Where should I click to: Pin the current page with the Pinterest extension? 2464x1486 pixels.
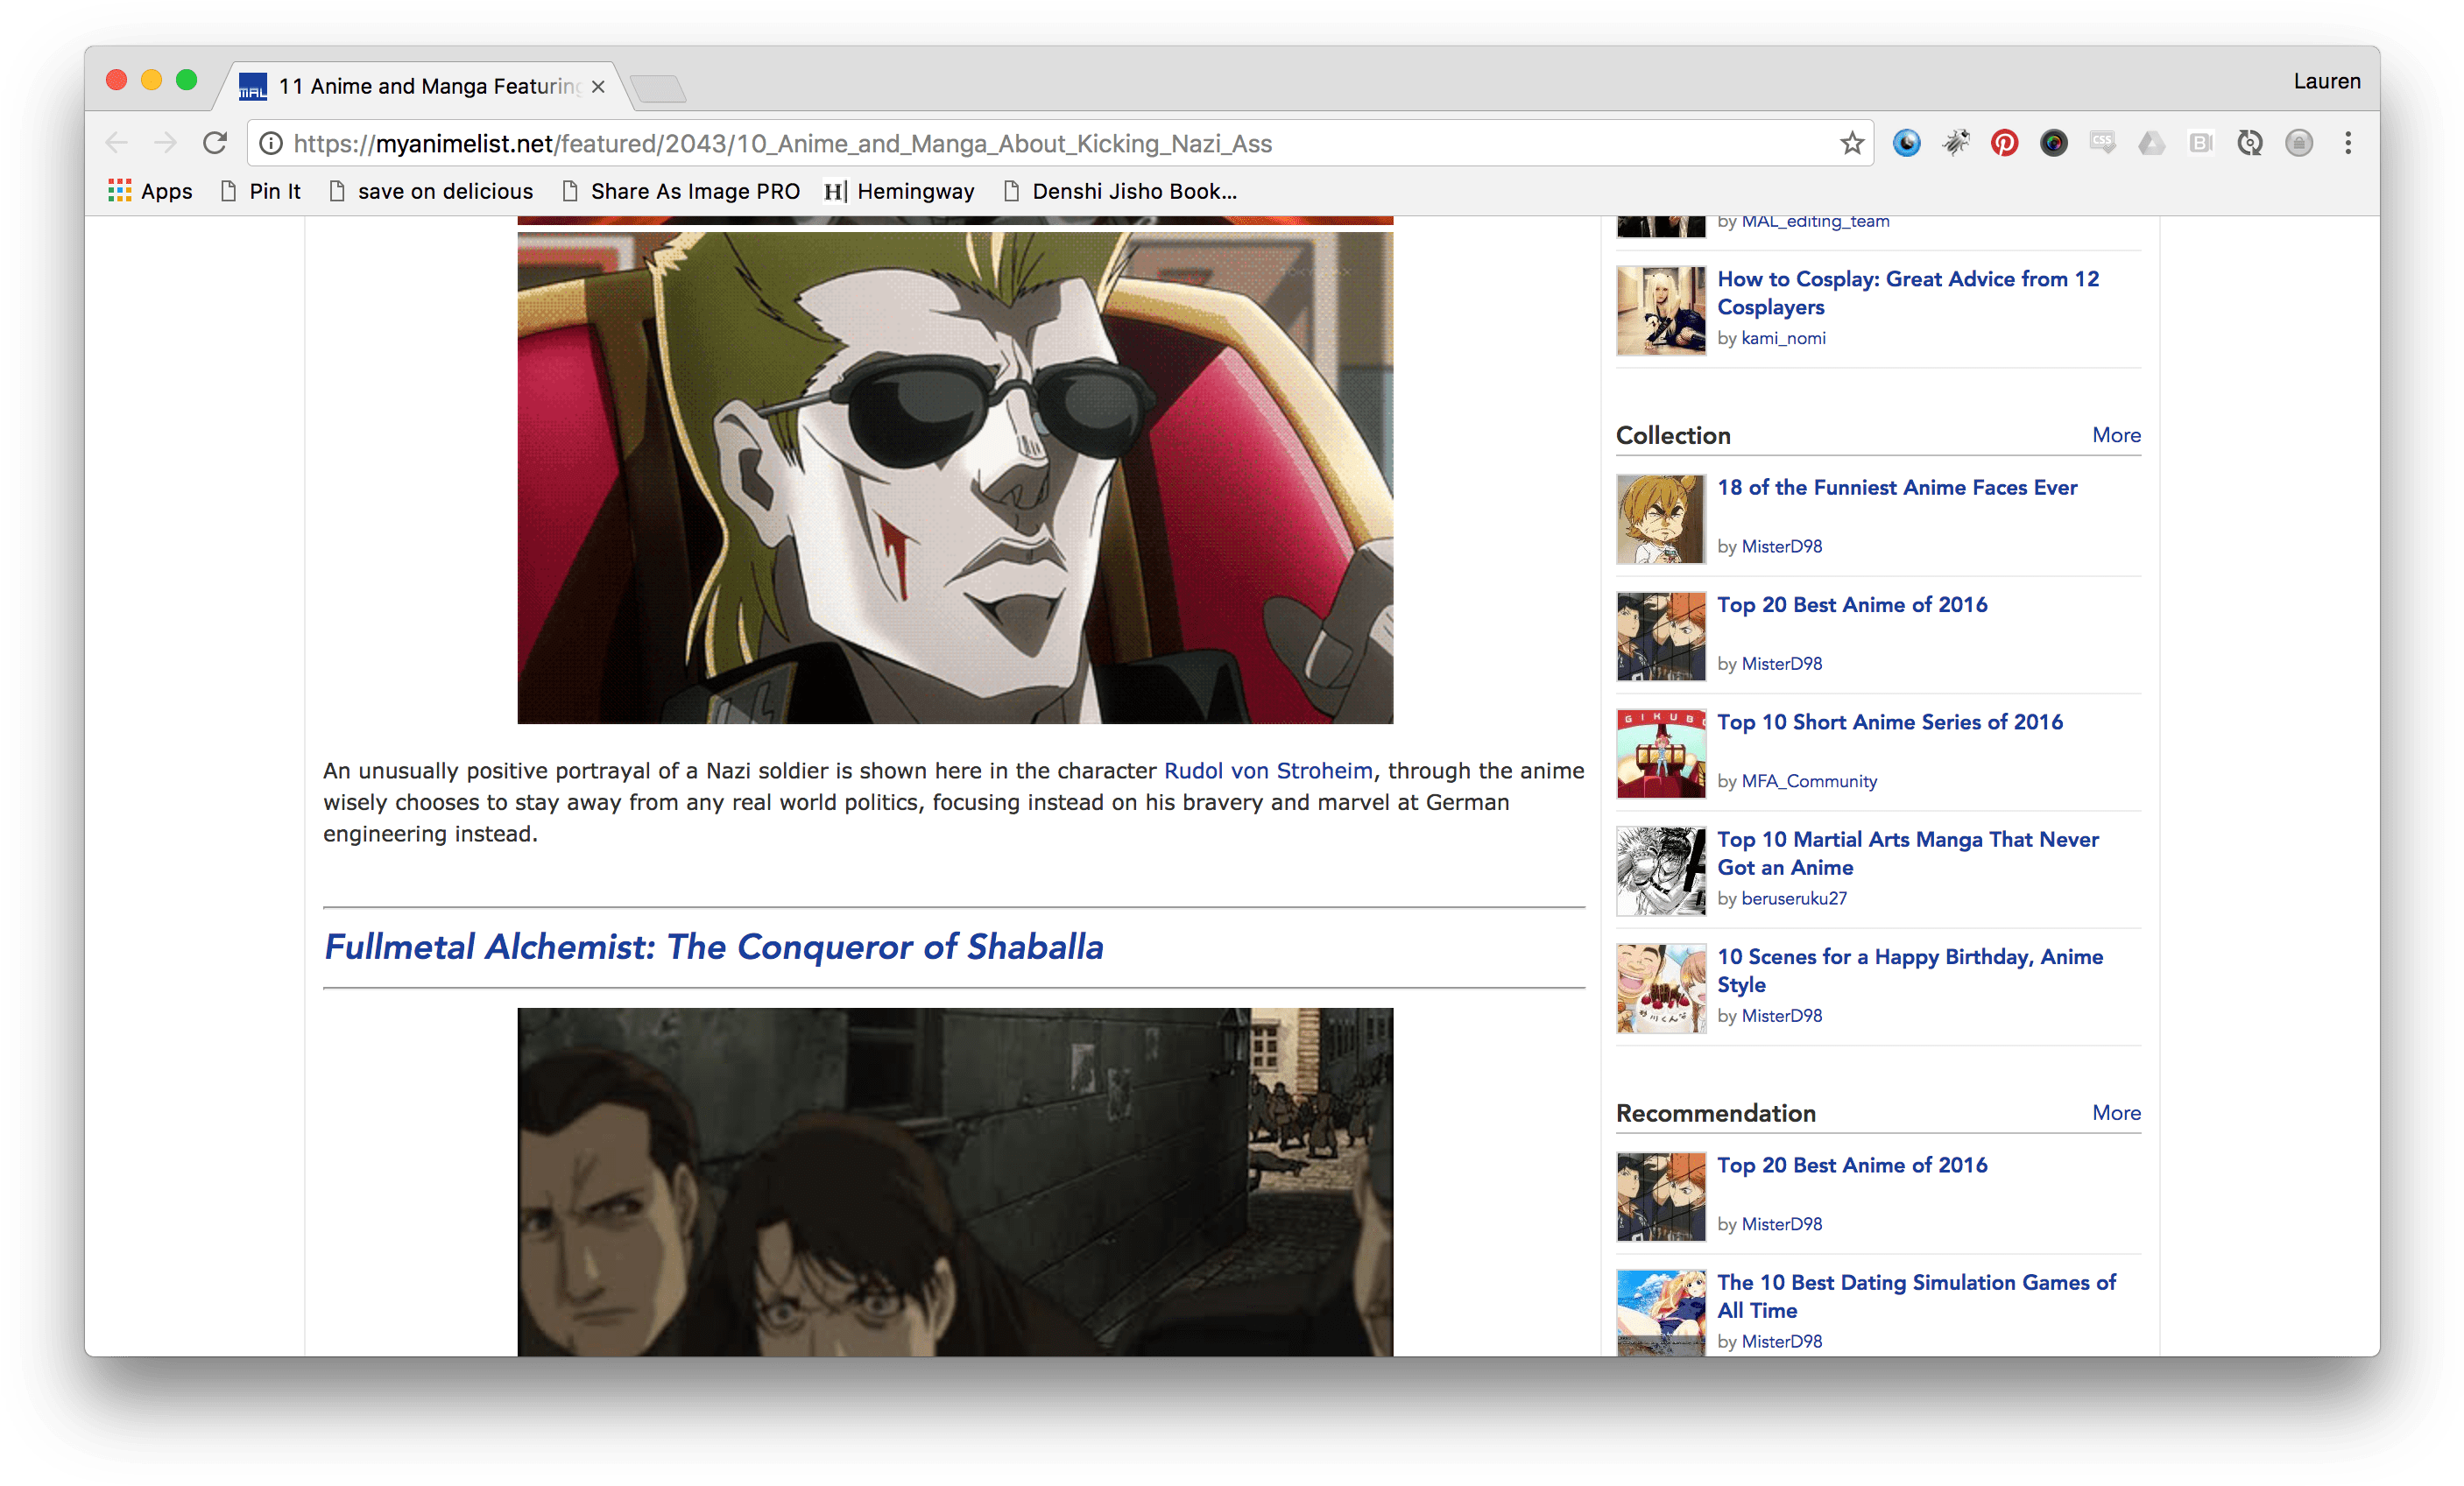[2003, 143]
